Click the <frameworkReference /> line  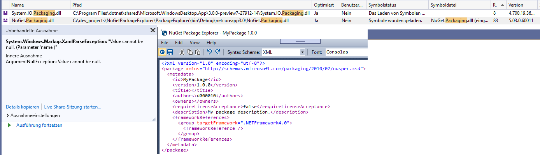tap(213, 128)
